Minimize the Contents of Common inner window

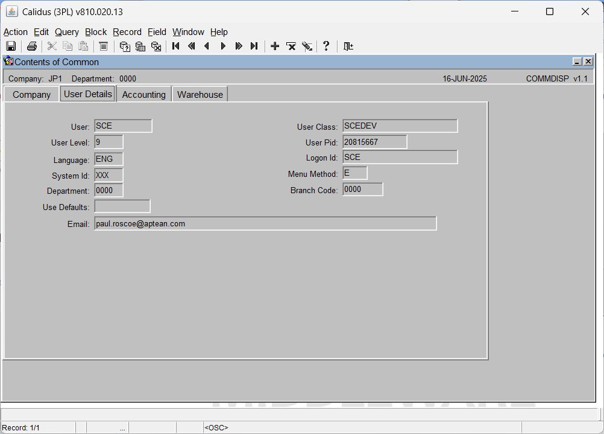[577, 62]
